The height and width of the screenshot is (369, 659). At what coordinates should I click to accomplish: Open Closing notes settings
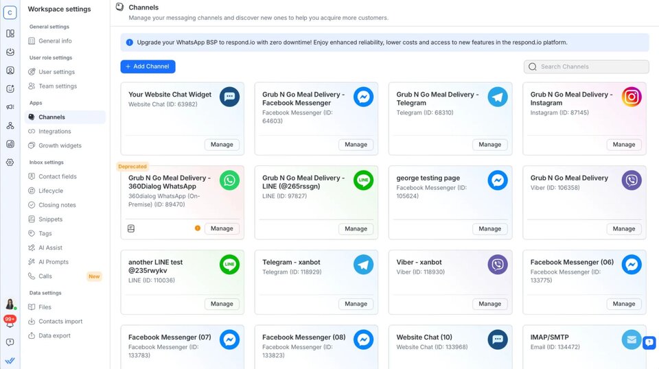[x=65, y=205]
